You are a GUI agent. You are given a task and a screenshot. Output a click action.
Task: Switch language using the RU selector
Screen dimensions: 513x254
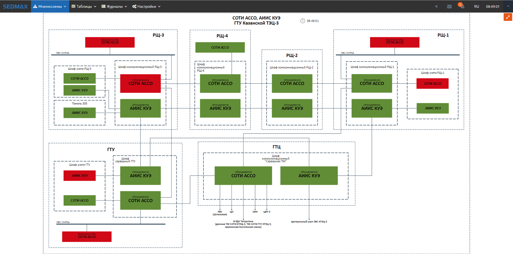[476, 6]
